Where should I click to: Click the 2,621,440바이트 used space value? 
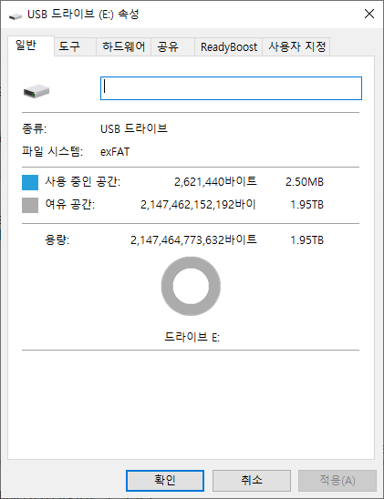pyautogui.click(x=215, y=182)
